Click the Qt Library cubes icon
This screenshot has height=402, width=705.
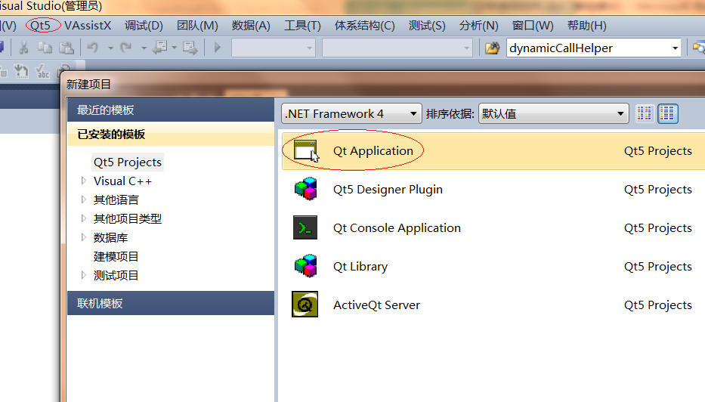click(306, 266)
